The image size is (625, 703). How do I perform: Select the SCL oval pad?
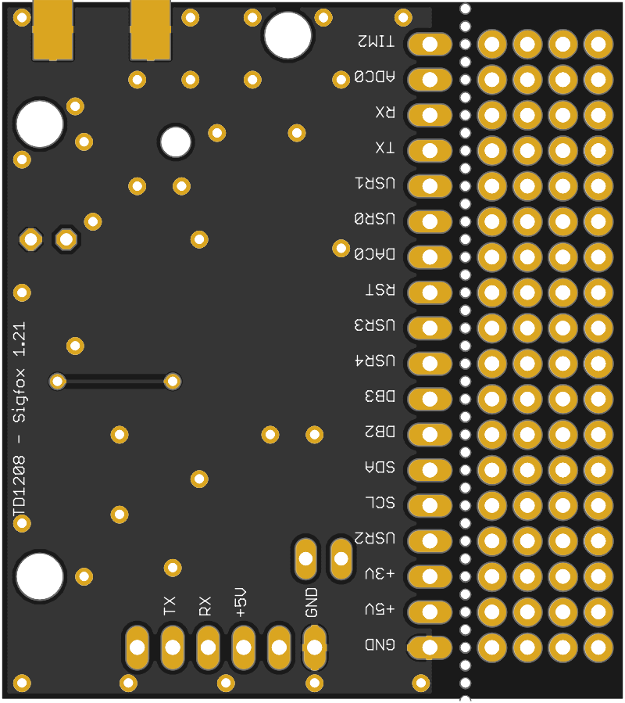click(x=429, y=505)
